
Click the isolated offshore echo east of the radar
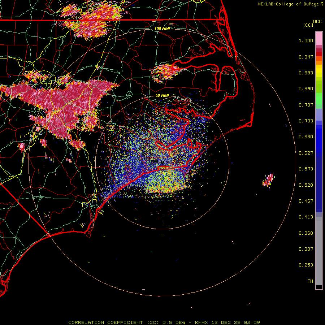(269, 179)
